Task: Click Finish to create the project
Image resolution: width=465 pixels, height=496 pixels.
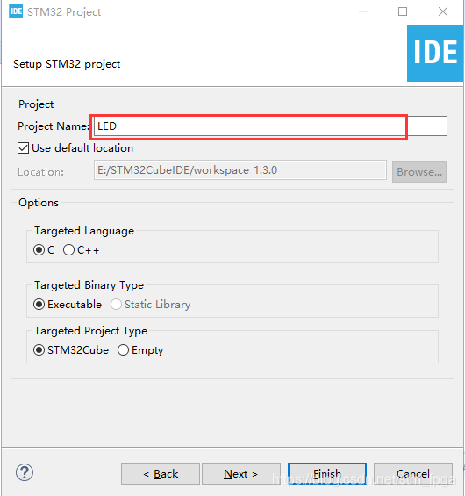Action: pyautogui.click(x=327, y=473)
